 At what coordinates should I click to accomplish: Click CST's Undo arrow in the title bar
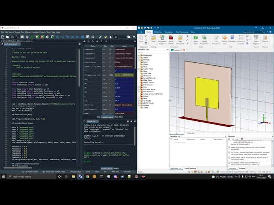[155, 28]
